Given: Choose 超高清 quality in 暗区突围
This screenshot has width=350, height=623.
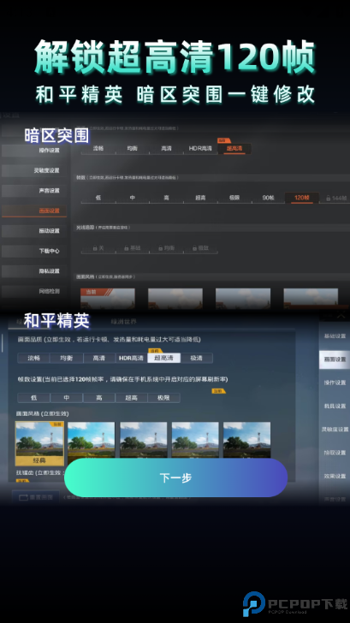Looking at the screenshot, I should 234,149.
